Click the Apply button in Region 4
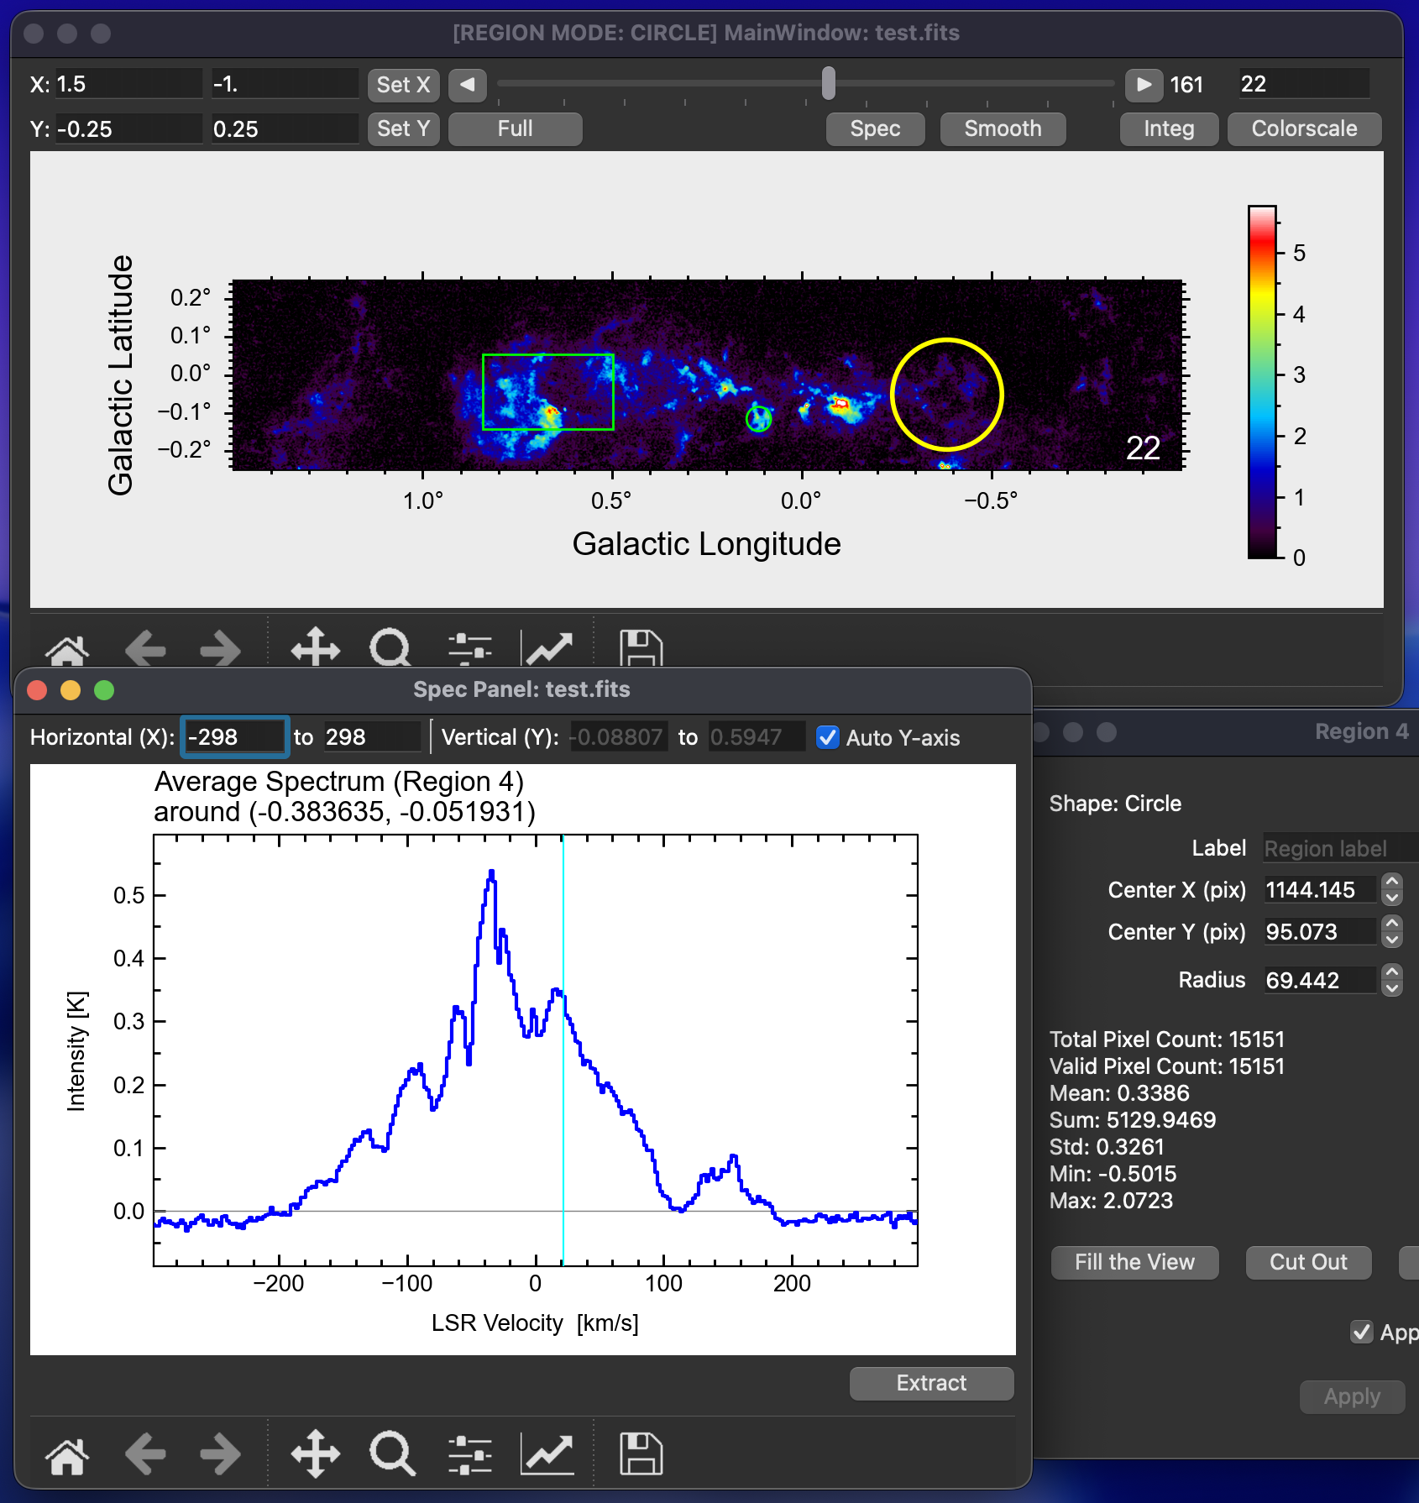The height and width of the screenshot is (1503, 1419). pyautogui.click(x=1352, y=1396)
